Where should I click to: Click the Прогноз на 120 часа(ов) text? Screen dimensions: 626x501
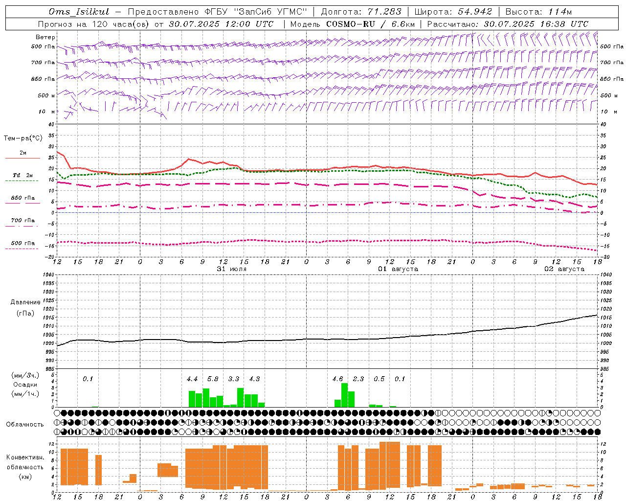pos(94,24)
